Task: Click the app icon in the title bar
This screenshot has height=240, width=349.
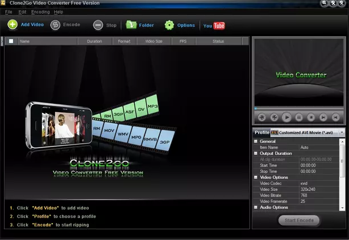Action: coord(3,3)
